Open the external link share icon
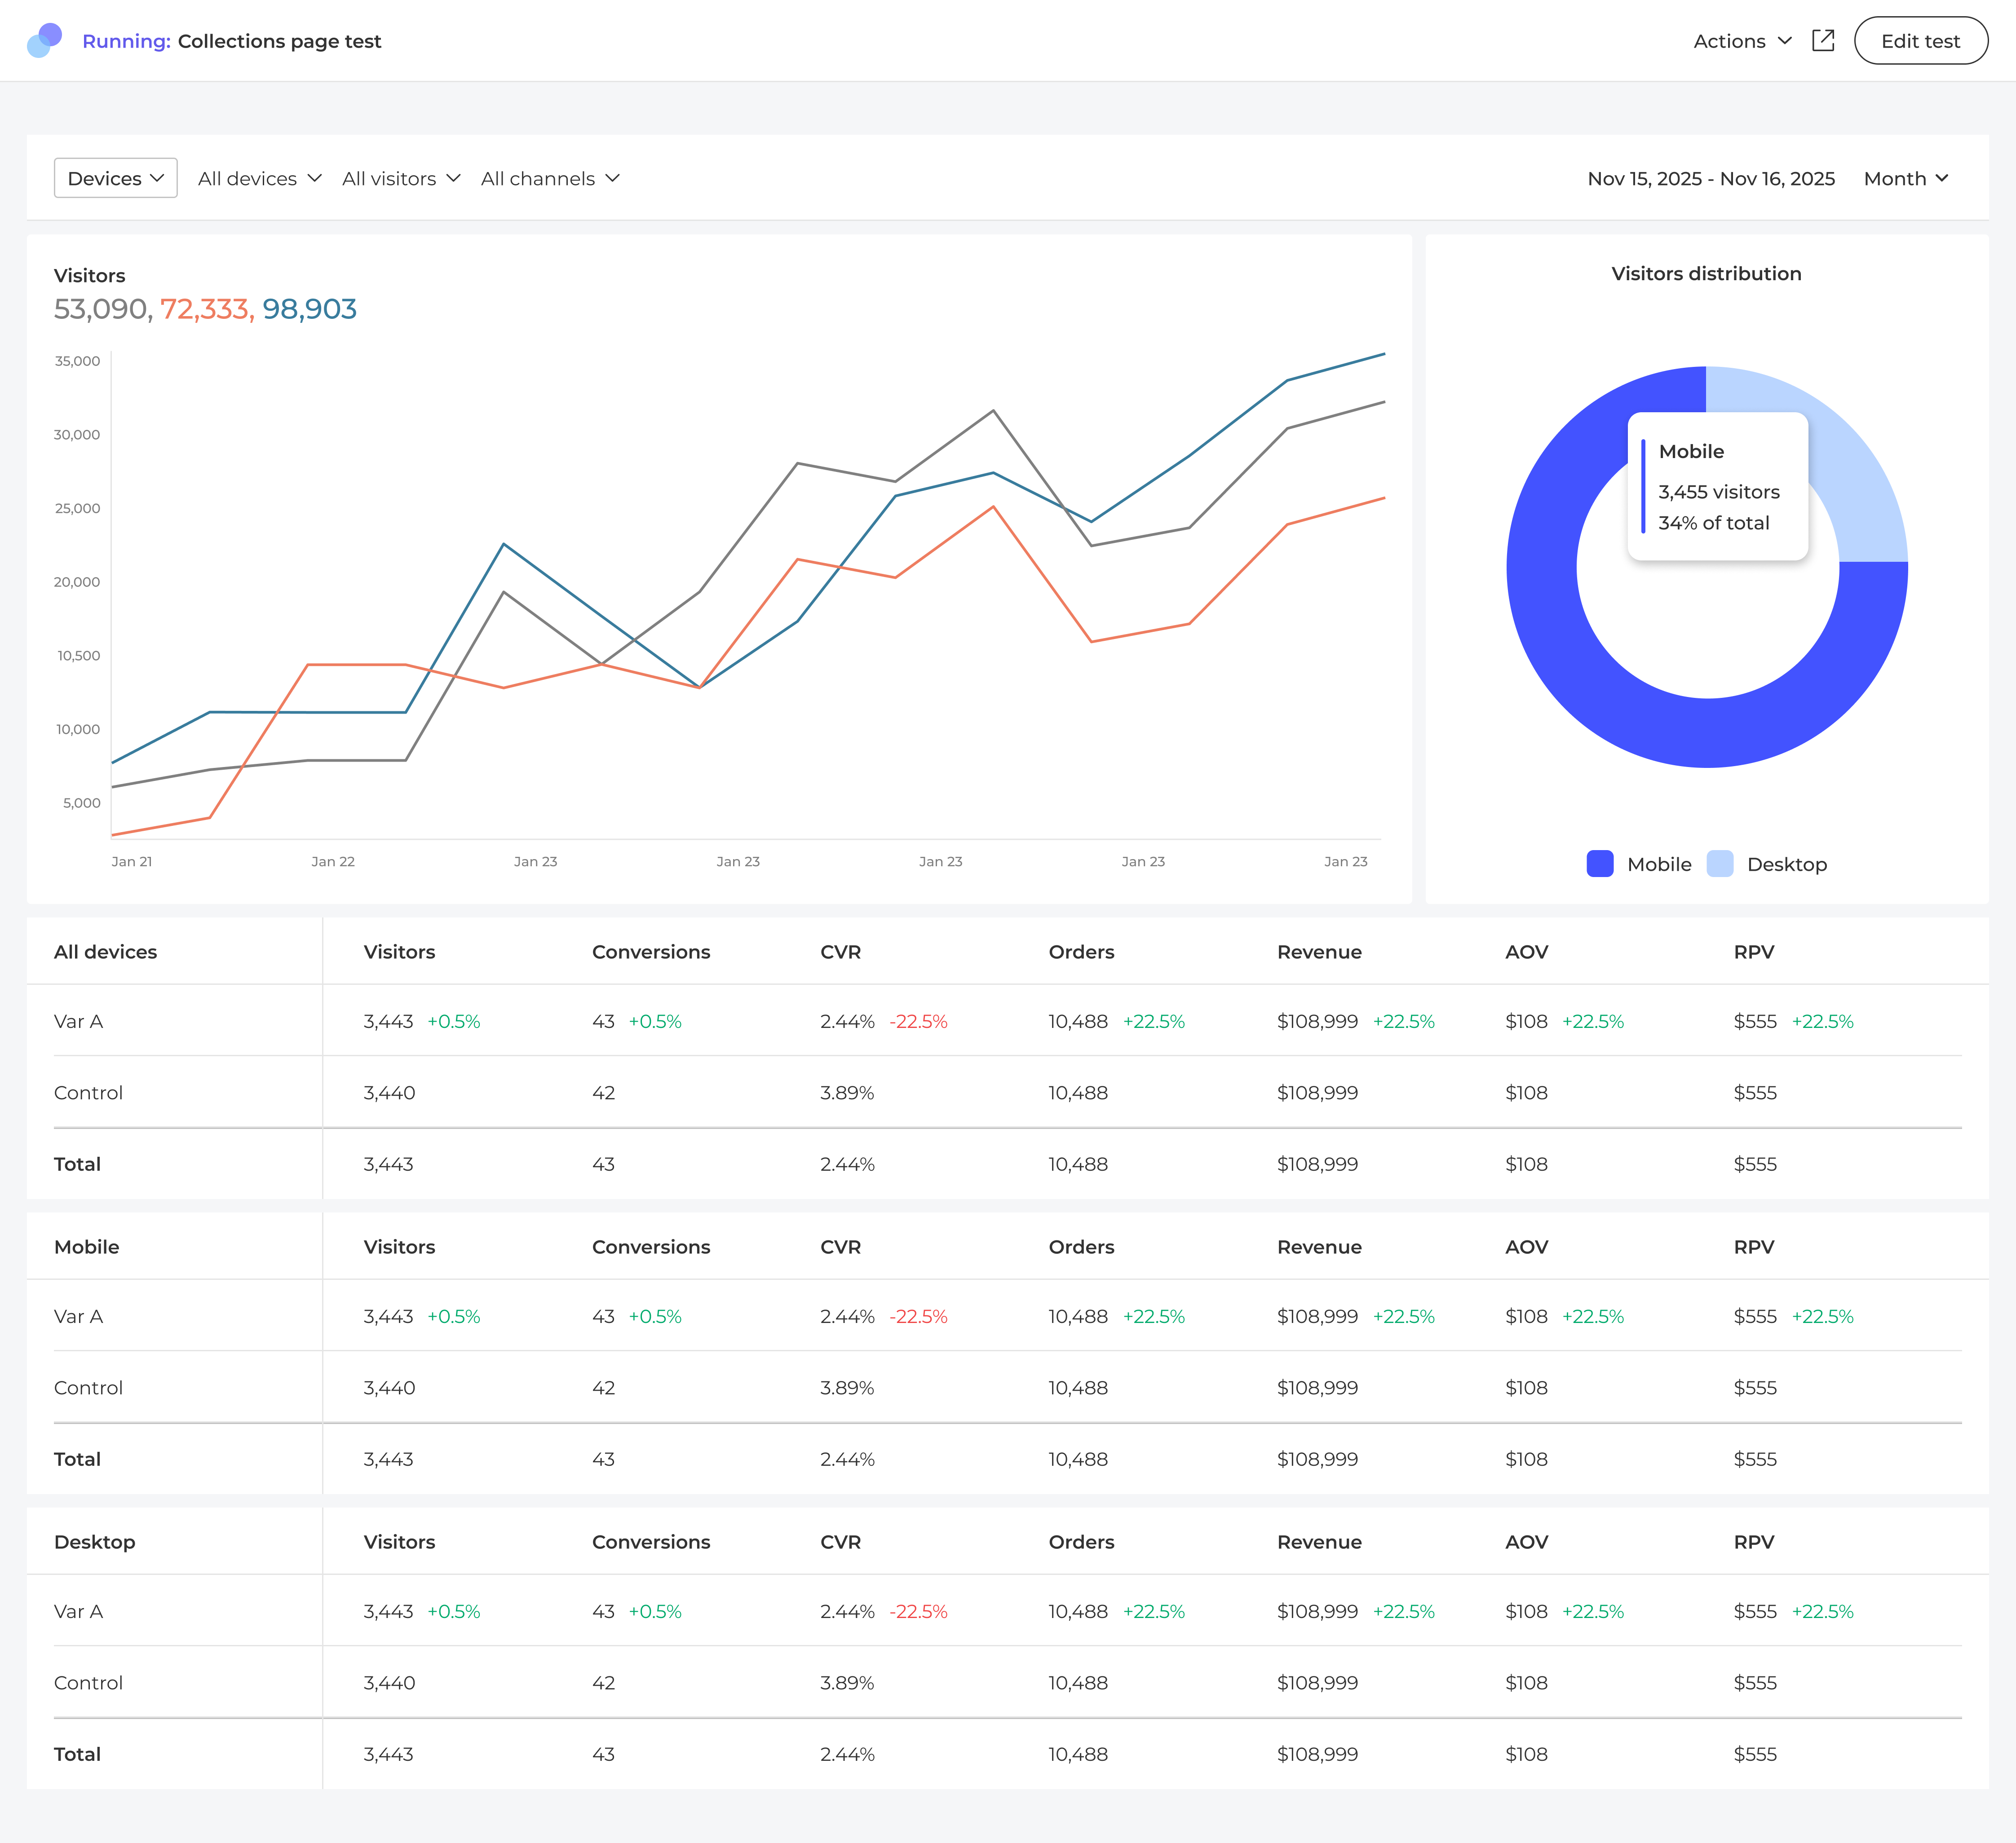The height and width of the screenshot is (1843, 2016). [x=1823, y=41]
